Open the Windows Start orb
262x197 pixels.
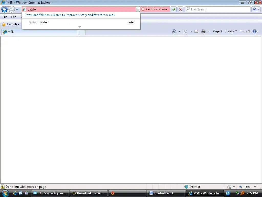5,193
